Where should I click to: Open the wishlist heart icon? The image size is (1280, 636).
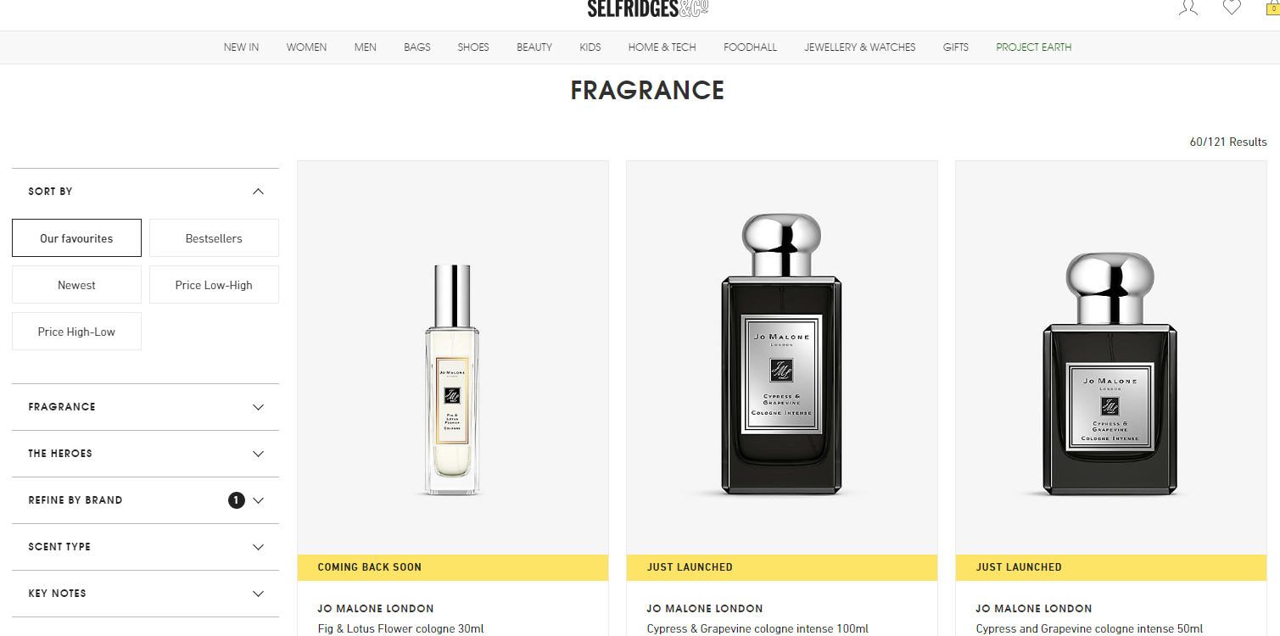click(x=1232, y=7)
